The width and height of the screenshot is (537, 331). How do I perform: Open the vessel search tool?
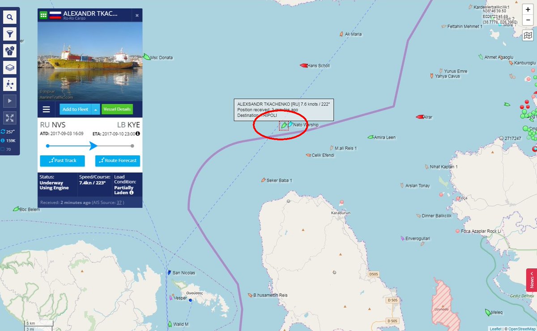10,17
